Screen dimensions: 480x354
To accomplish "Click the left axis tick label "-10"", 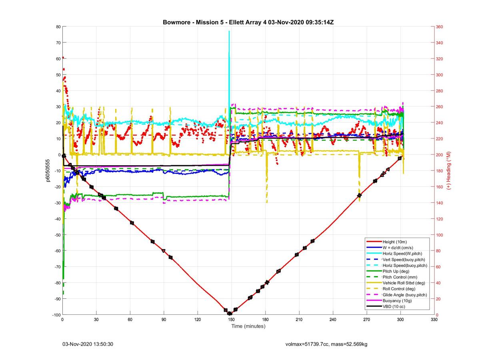I will click(x=57, y=171).
